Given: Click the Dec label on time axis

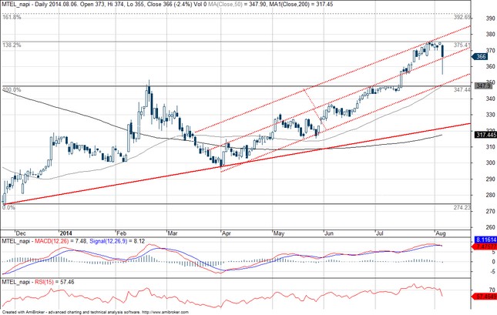Looking at the screenshot, I should [21, 233].
